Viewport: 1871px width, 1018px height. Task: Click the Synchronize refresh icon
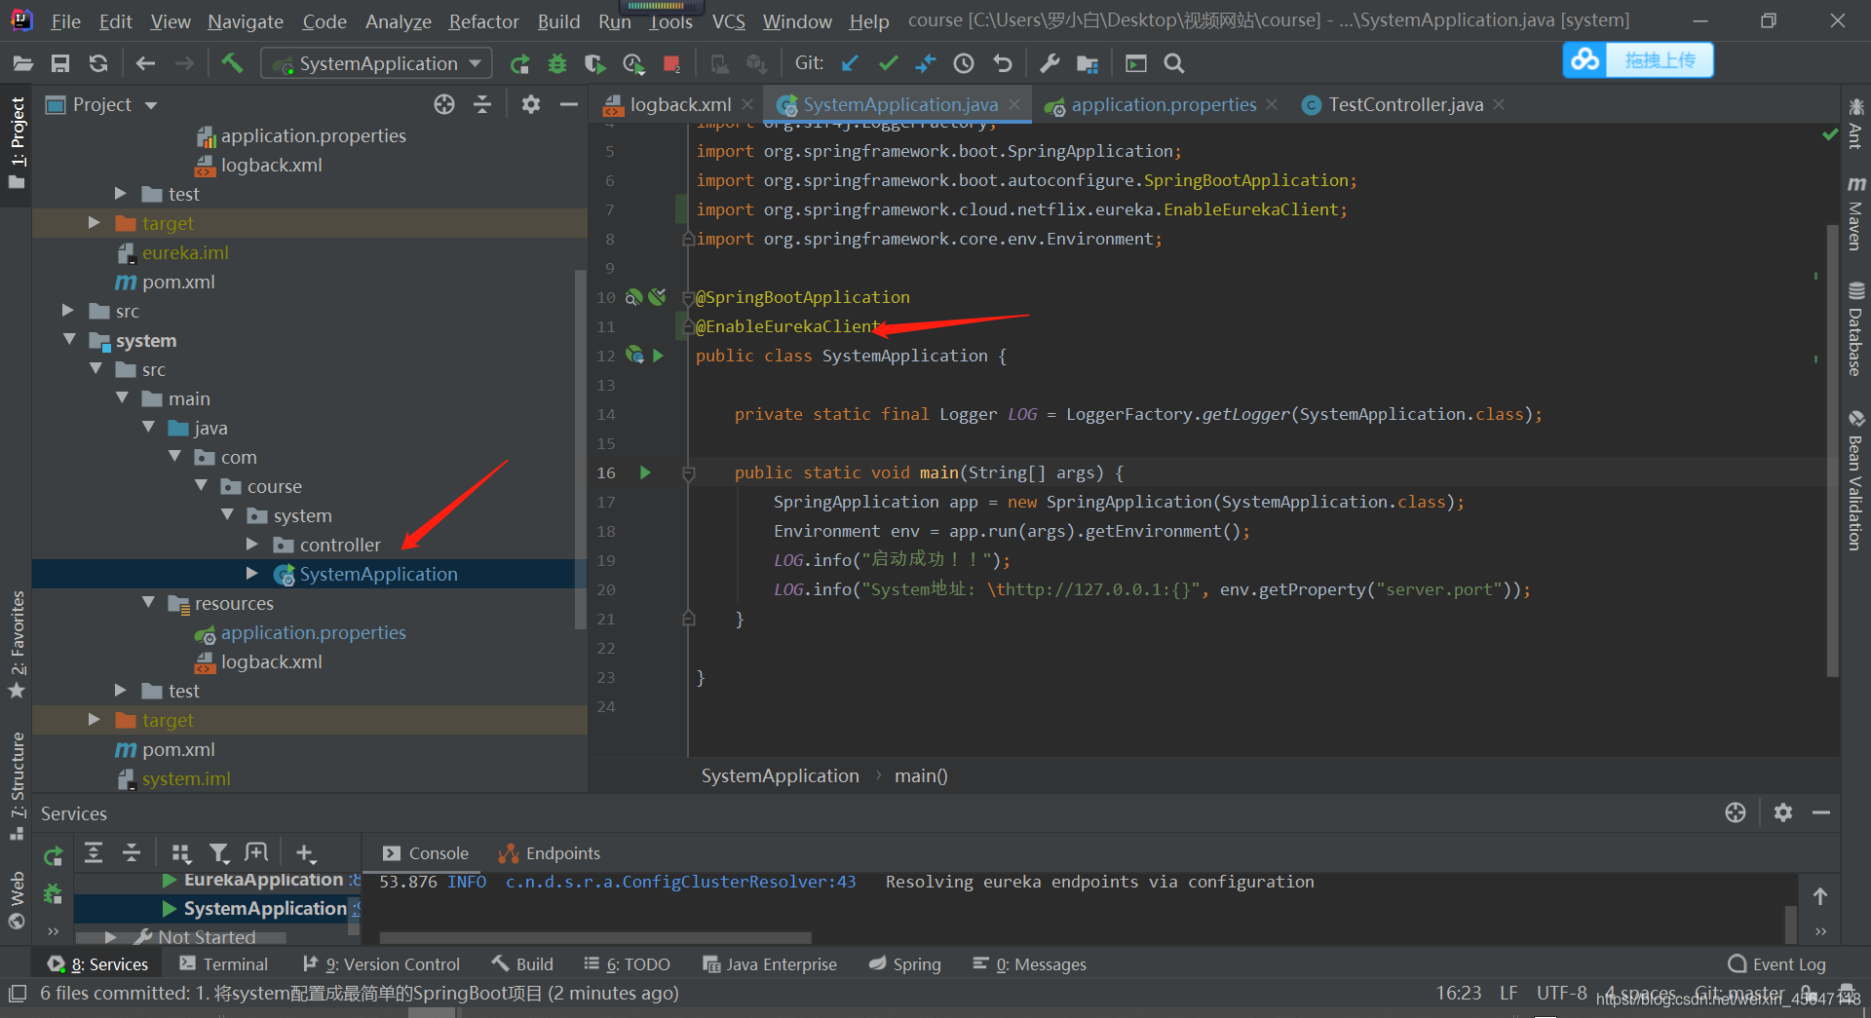pyautogui.click(x=98, y=63)
